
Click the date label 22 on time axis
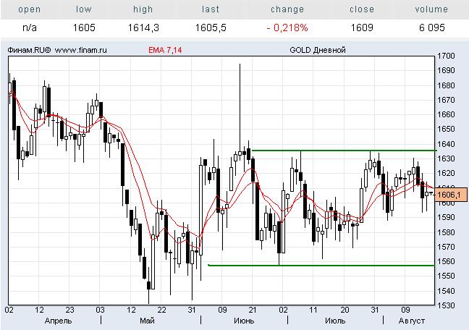tap(161, 310)
